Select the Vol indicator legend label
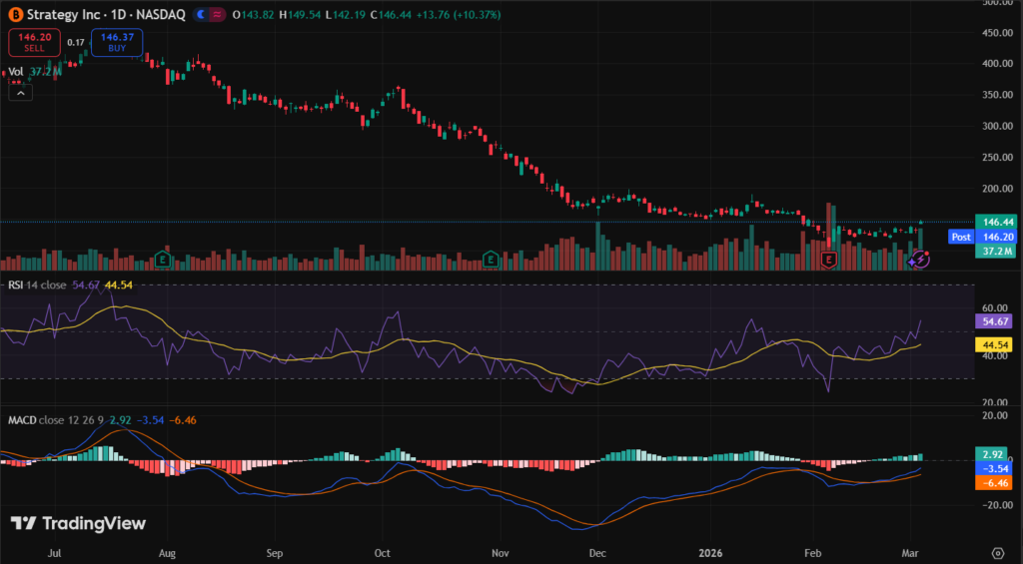This screenshot has width=1023, height=564. click(x=15, y=72)
